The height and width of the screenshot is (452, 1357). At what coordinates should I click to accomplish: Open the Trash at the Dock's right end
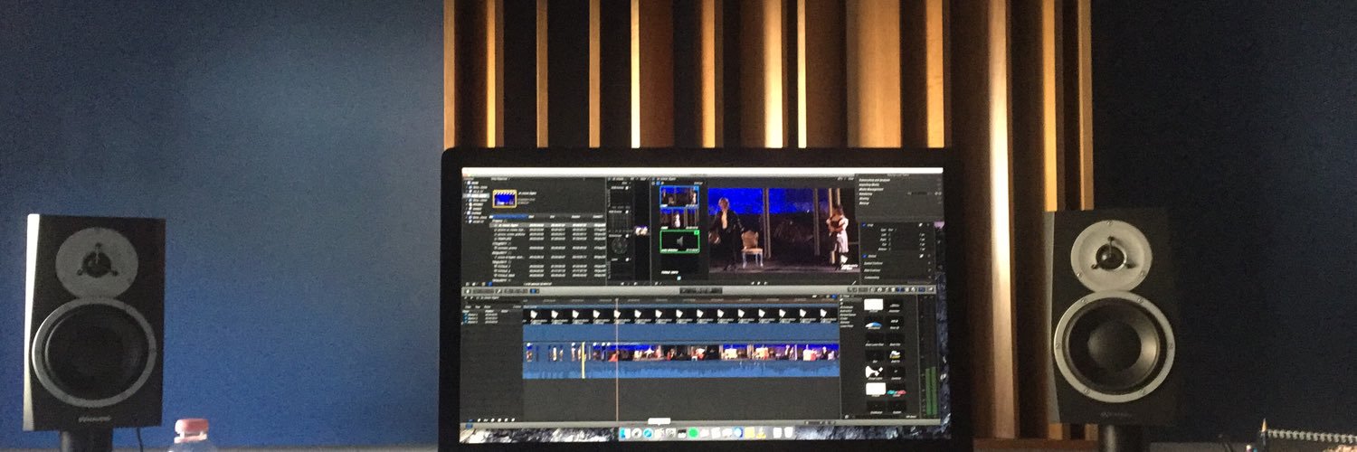click(789, 433)
